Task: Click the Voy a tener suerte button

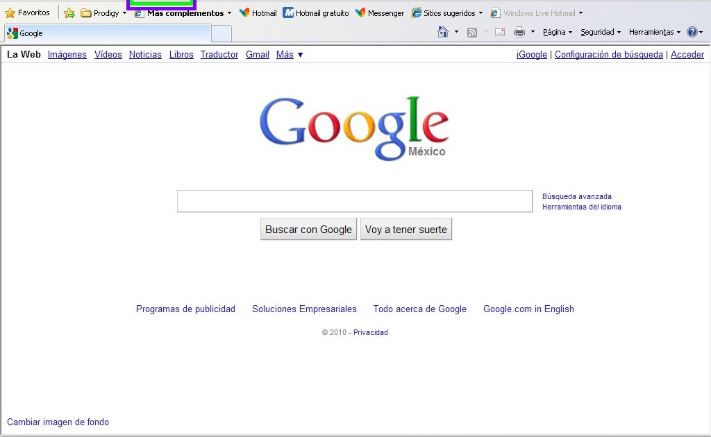Action: point(405,229)
